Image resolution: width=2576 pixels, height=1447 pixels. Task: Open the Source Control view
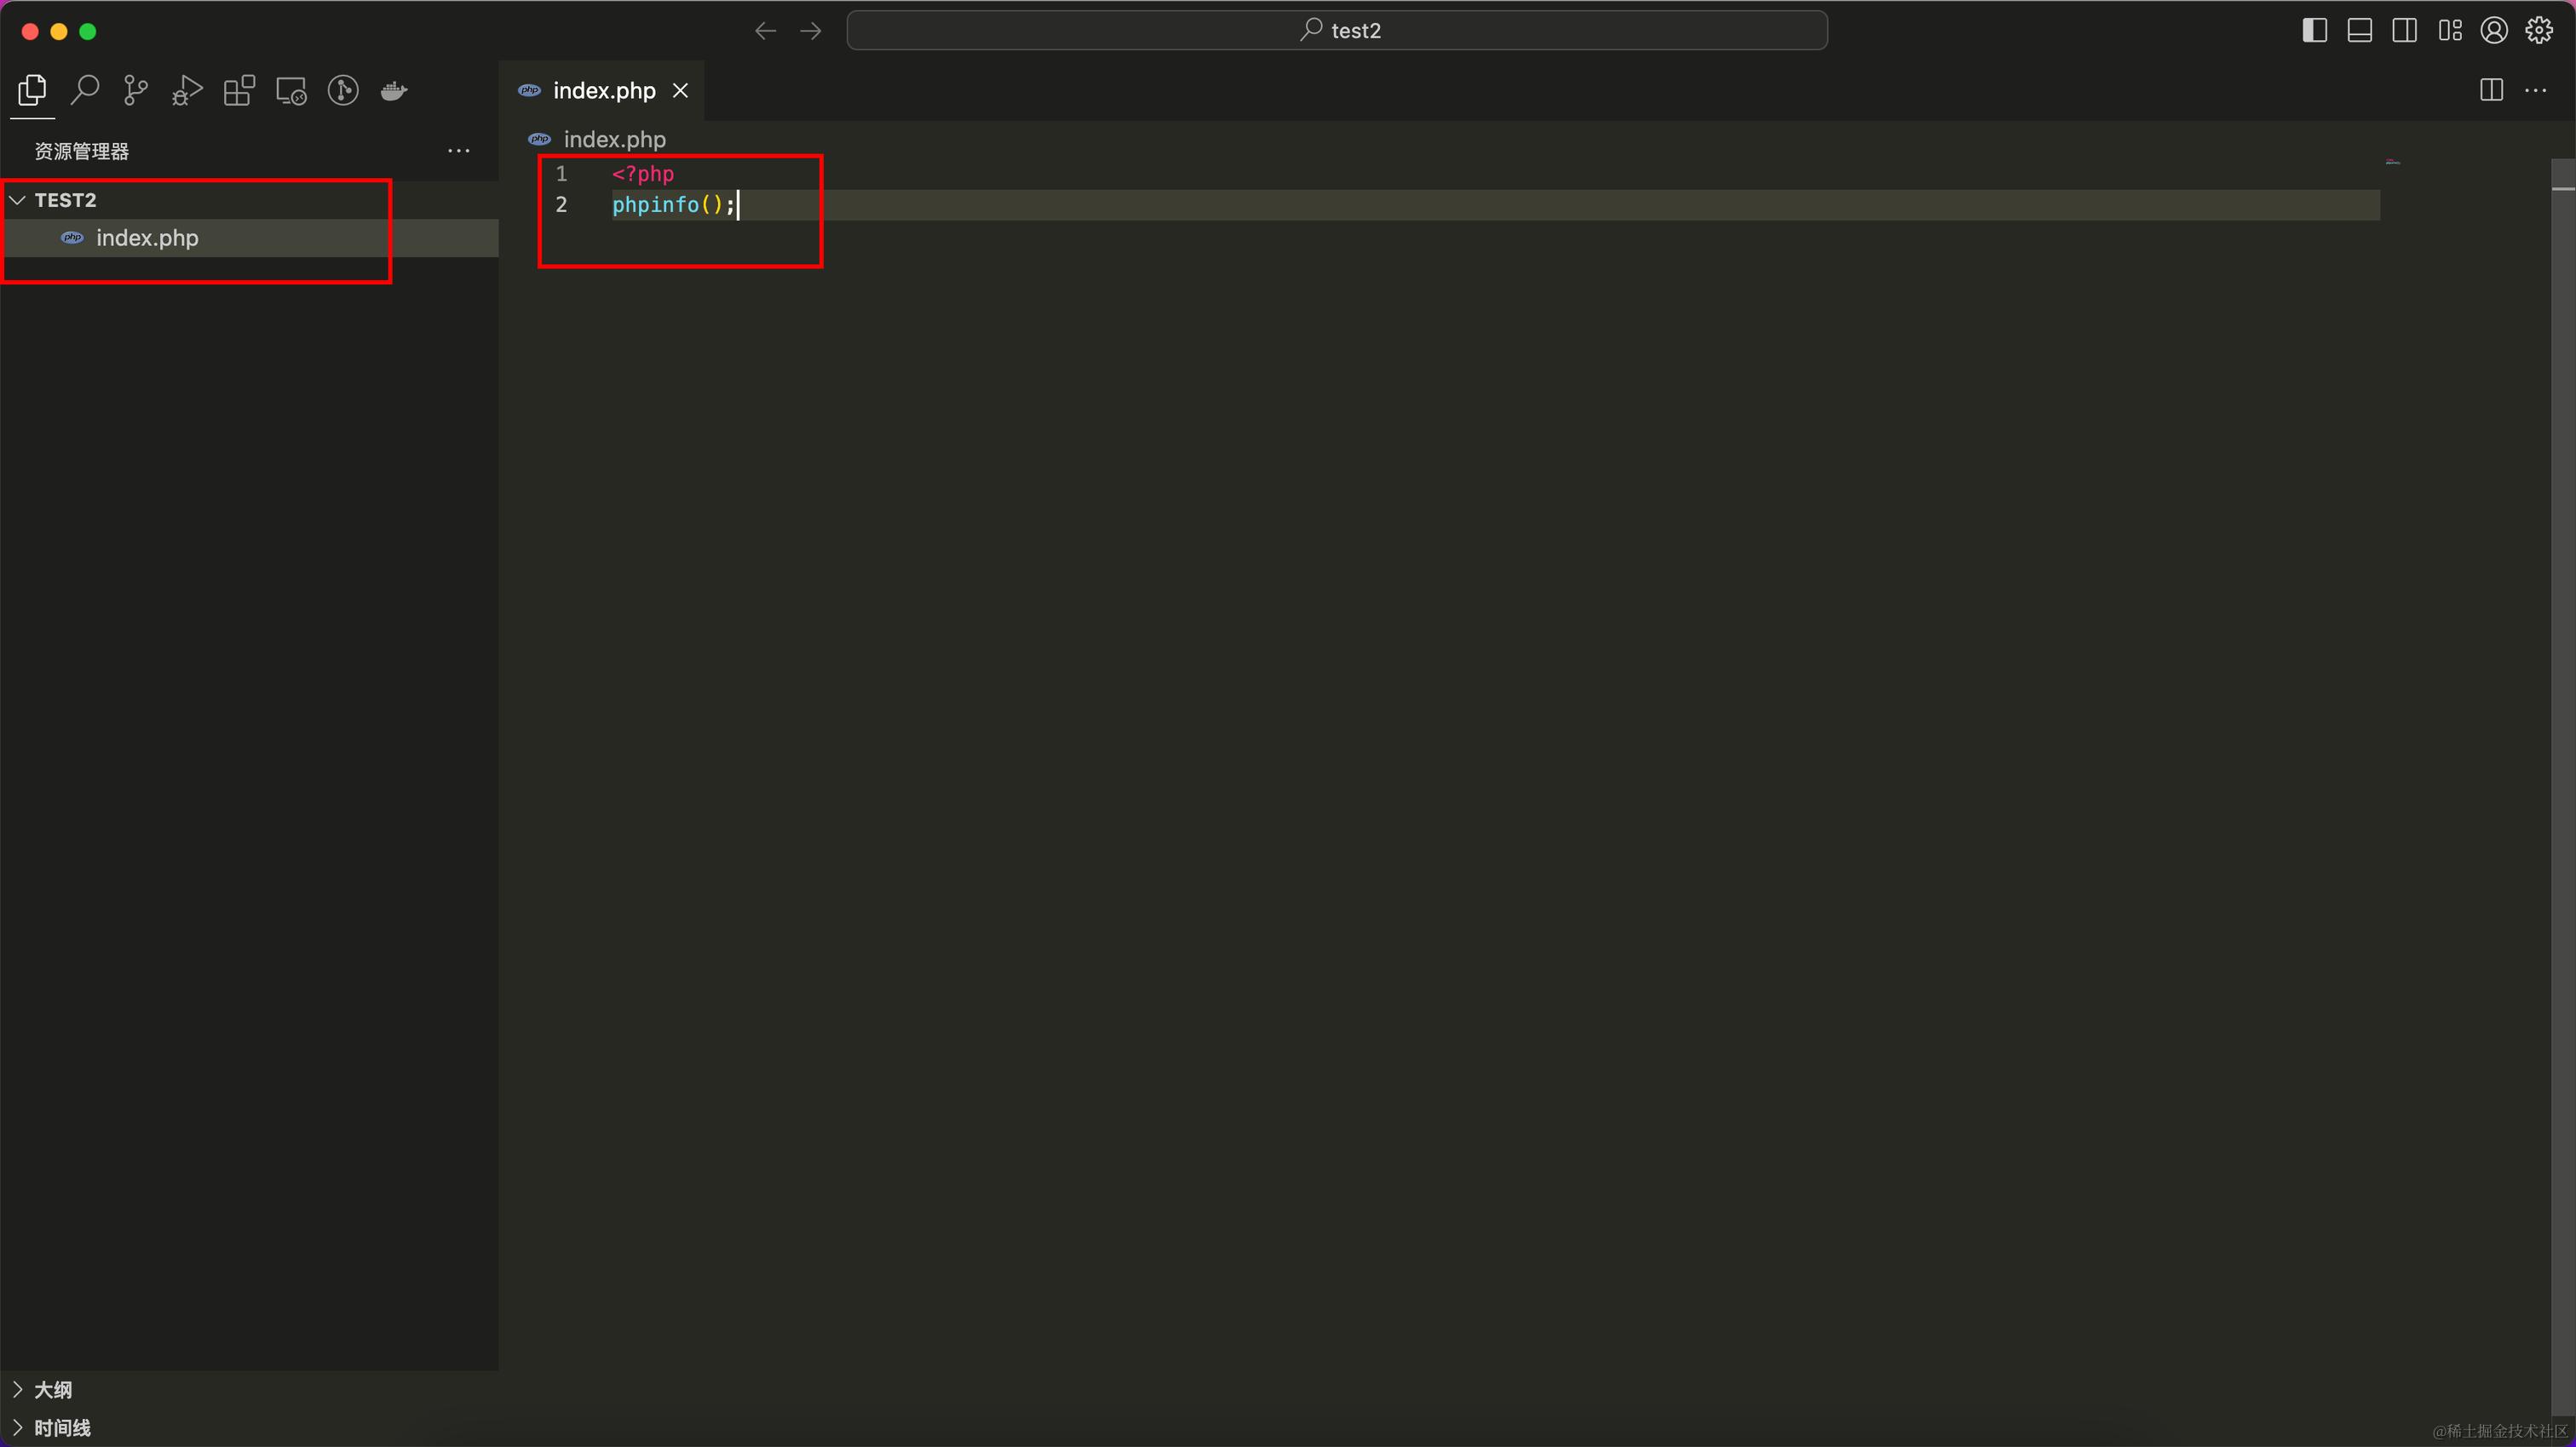coord(136,91)
